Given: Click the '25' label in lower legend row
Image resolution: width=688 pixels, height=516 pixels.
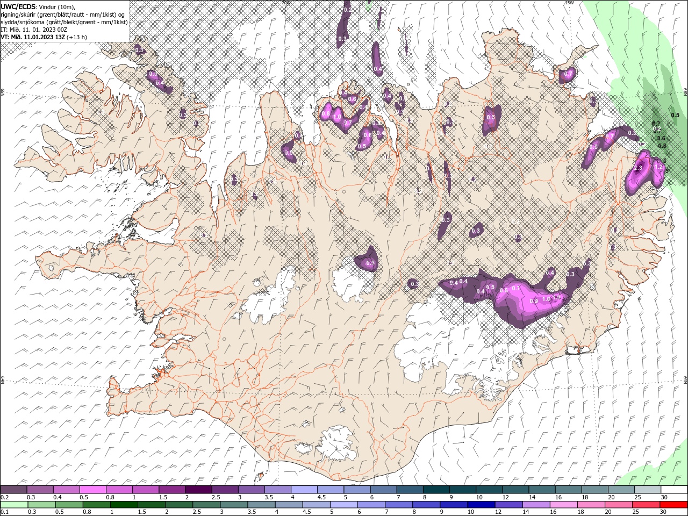Looking at the screenshot, I should [x=637, y=512].
